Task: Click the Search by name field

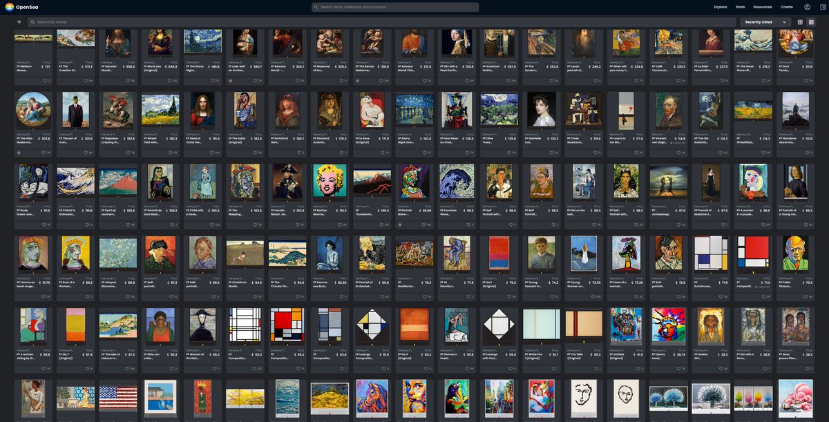Action: pos(382,22)
